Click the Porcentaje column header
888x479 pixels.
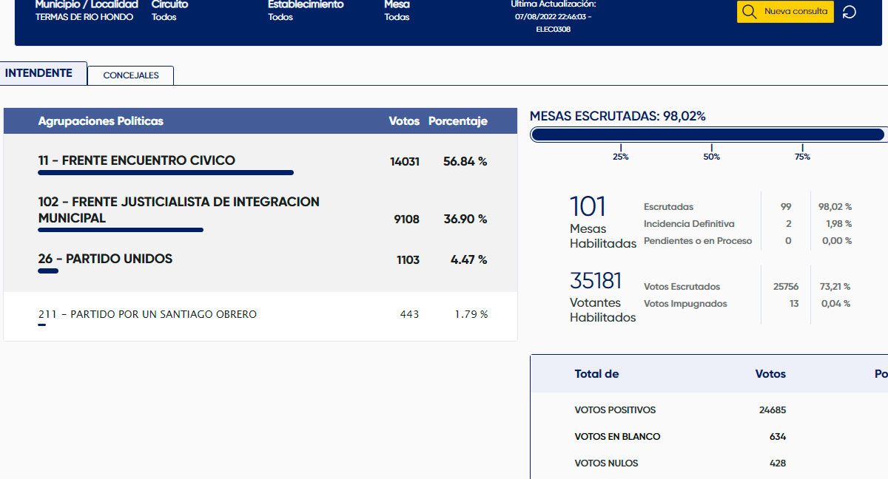457,121
